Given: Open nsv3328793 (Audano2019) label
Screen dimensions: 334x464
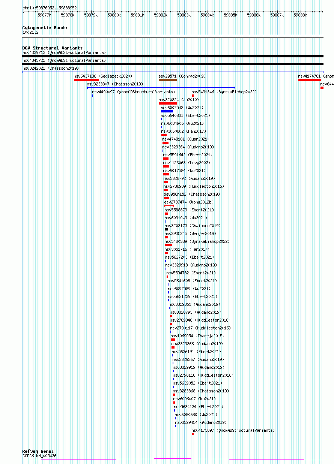Looking at the screenshot, I should (x=196, y=312).
